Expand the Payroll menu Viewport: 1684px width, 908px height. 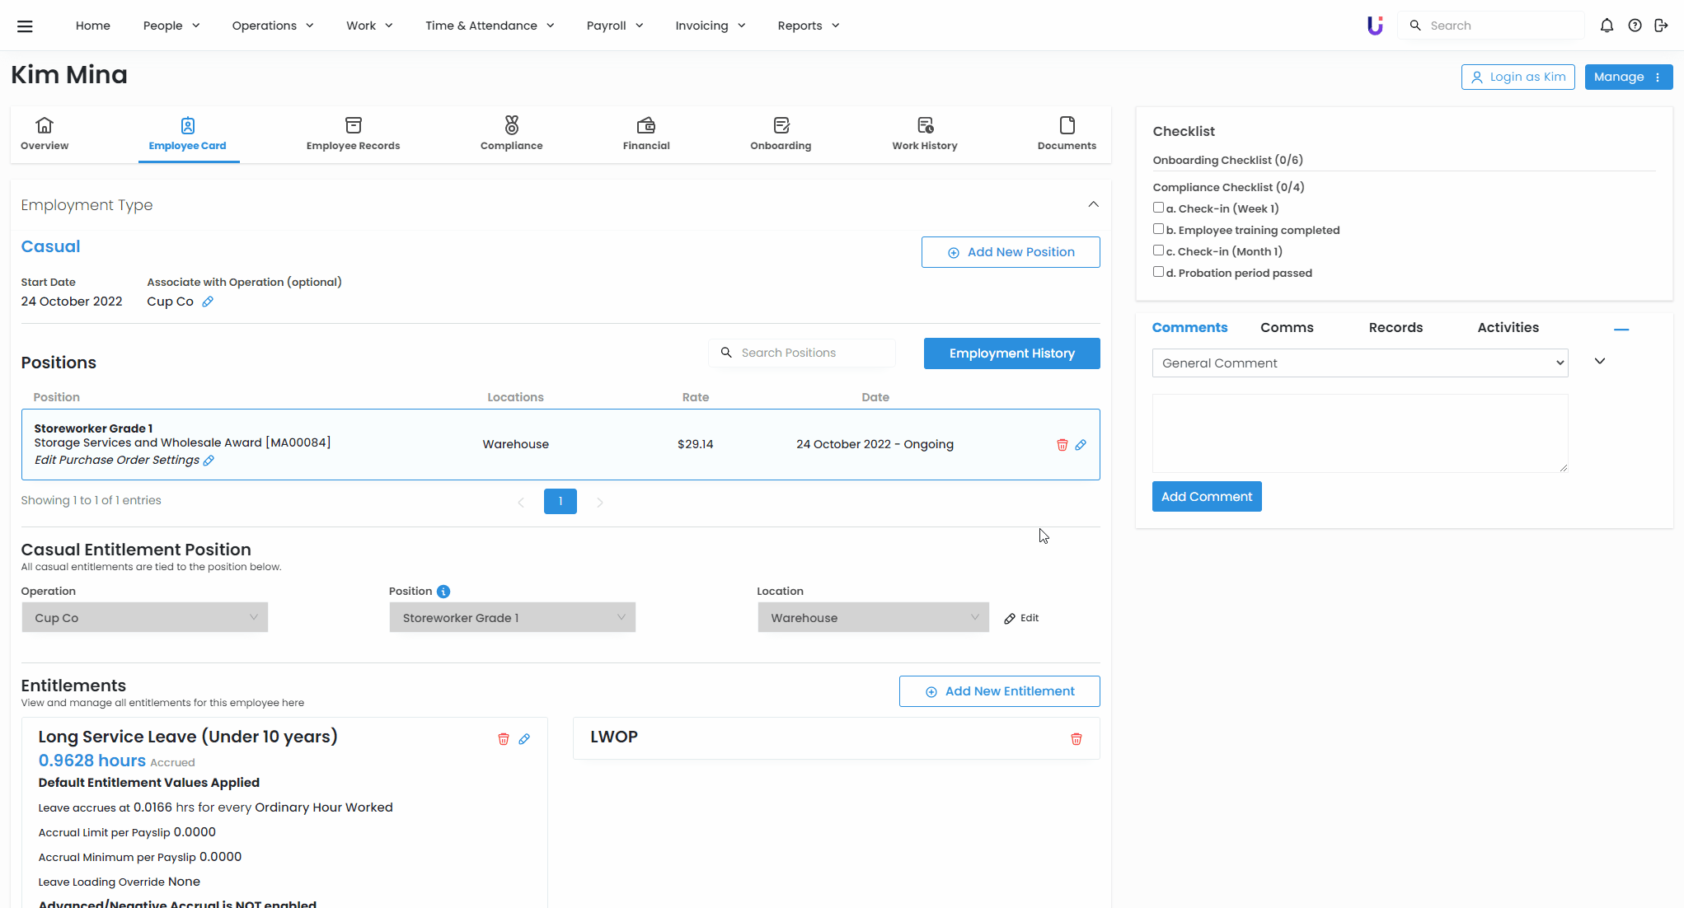click(x=614, y=26)
